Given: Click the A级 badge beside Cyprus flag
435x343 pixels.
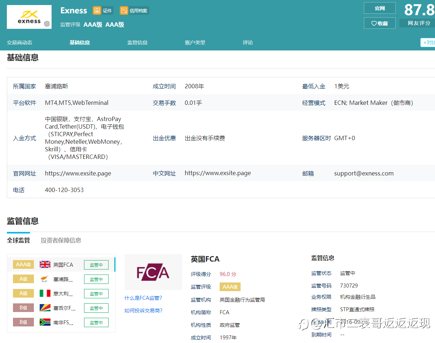Looking at the screenshot, I should 23,279.
